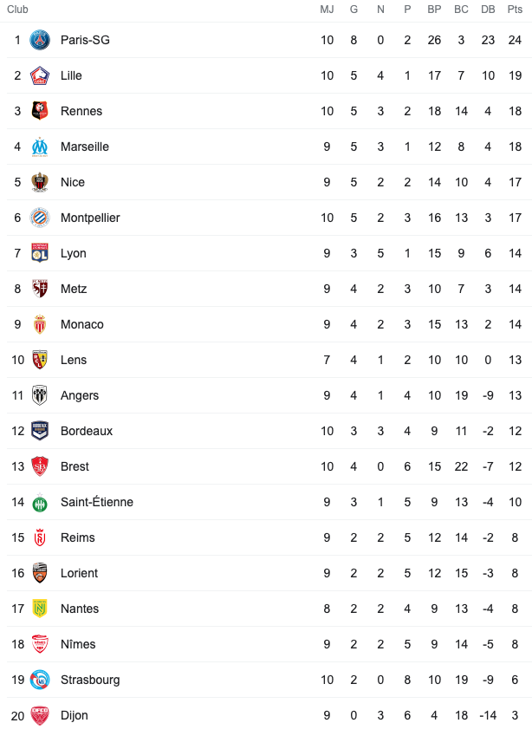The height and width of the screenshot is (736, 532).
Task: Click the Club column header
Action: coord(17,10)
